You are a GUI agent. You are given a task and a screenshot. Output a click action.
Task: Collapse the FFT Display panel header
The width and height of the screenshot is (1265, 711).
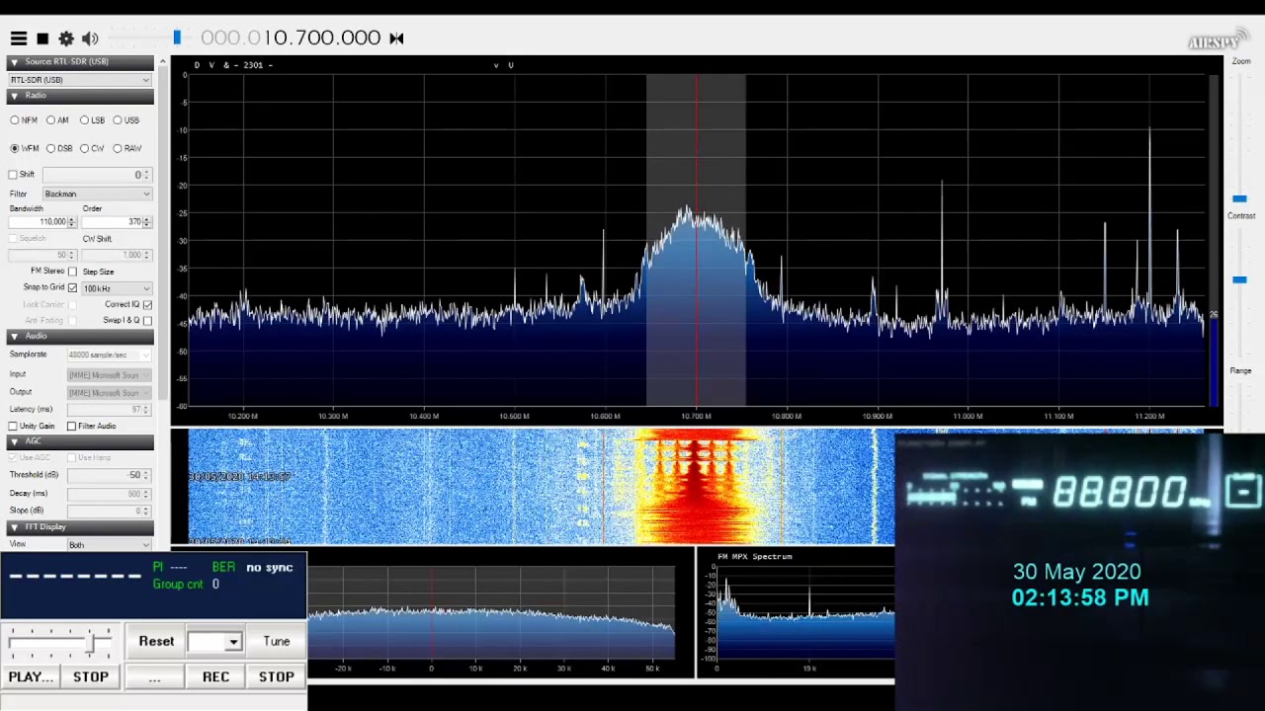click(x=80, y=527)
